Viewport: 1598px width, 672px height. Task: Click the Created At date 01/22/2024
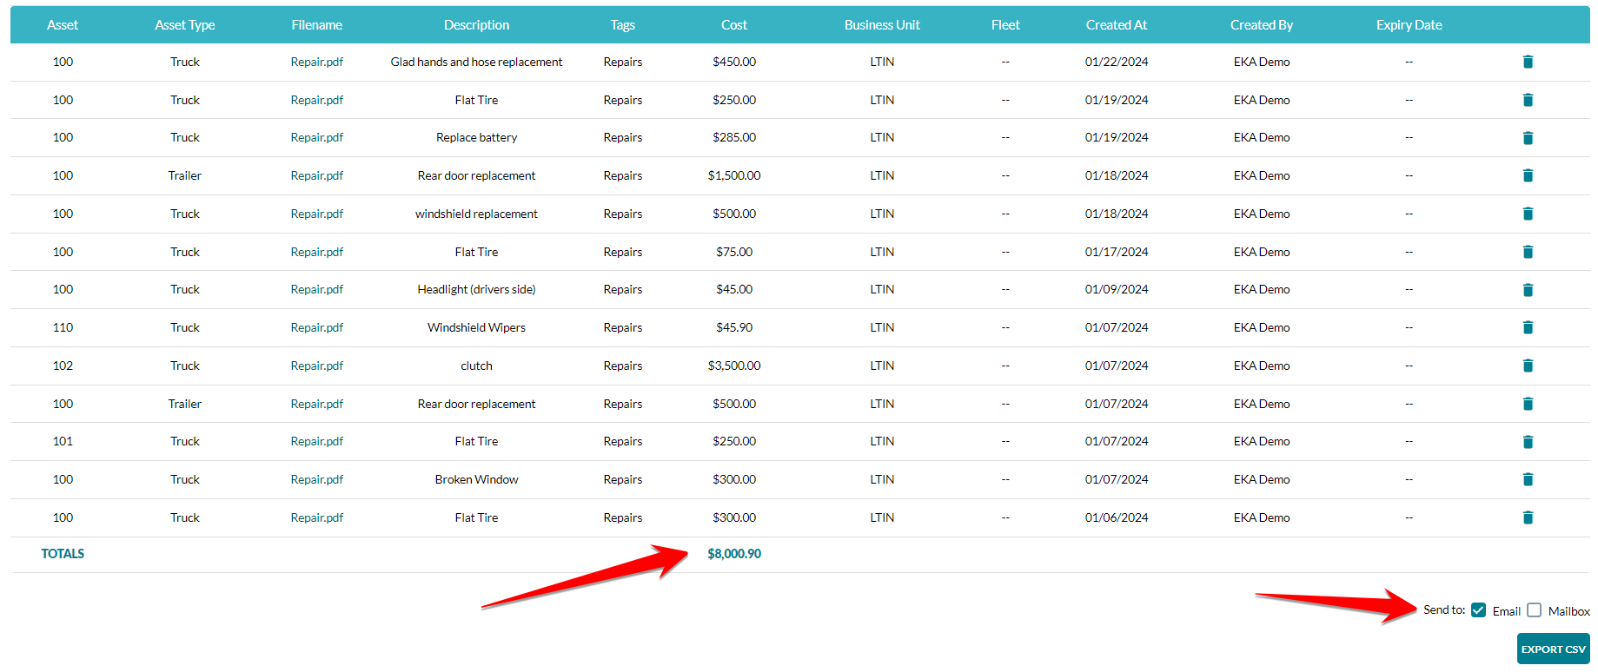click(x=1117, y=62)
